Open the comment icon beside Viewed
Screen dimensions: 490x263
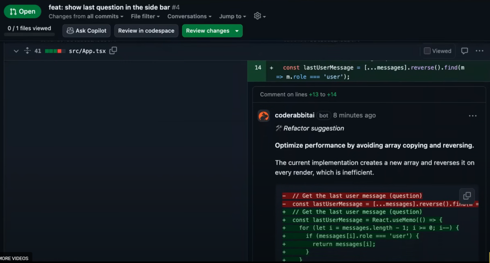(464, 51)
